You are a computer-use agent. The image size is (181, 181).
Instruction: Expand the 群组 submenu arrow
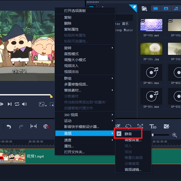tap(112, 78)
